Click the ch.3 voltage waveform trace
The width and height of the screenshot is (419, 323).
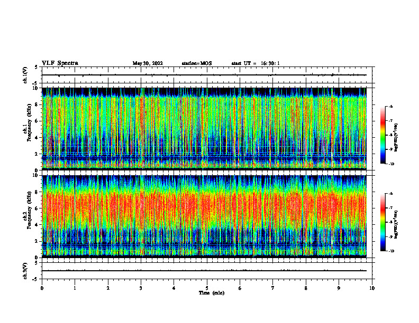(x=204, y=271)
